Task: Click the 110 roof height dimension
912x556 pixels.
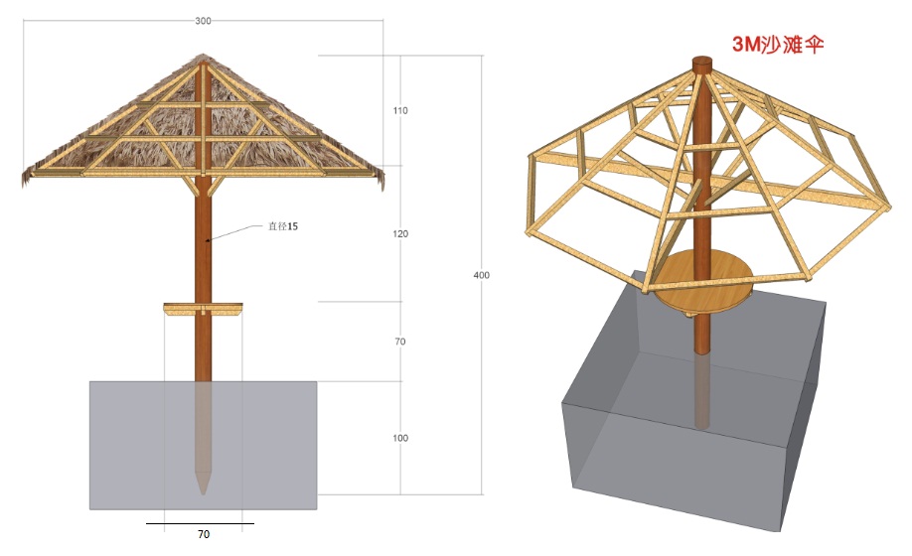Action: pyautogui.click(x=400, y=110)
